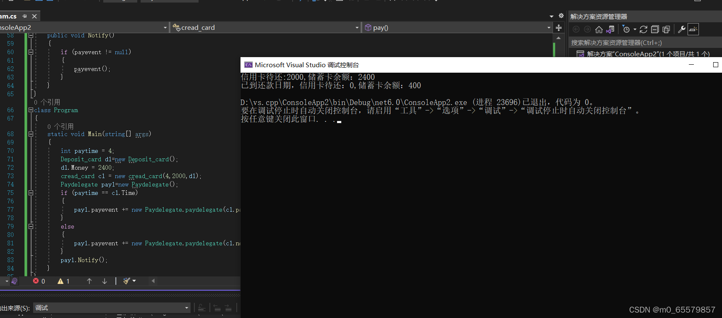Click the '0 个引用' reference link above class Program
Viewport: 722px width, 318px height.
click(47, 102)
